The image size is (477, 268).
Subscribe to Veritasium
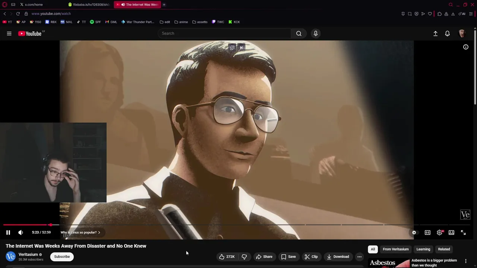62,256
